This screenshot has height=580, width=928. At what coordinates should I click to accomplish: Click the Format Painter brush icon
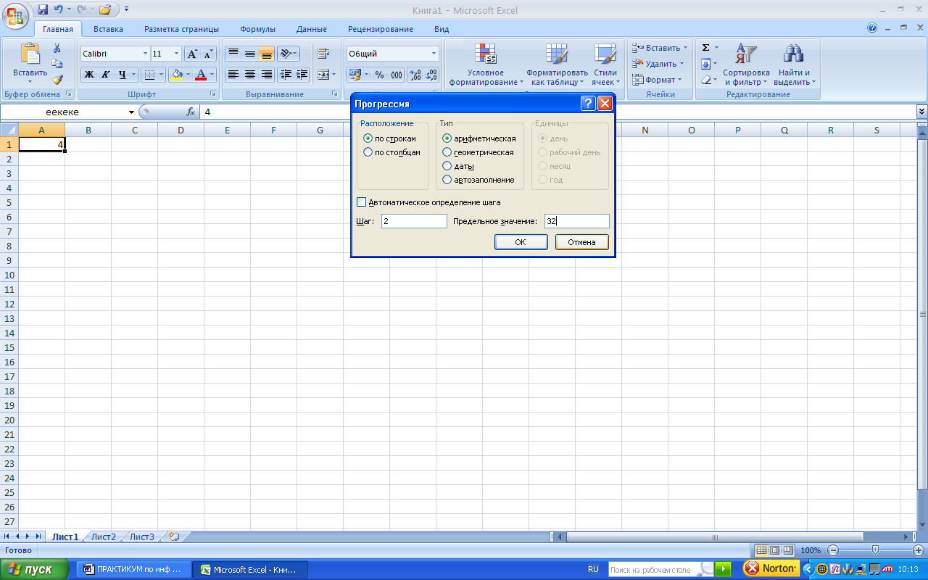tap(57, 80)
